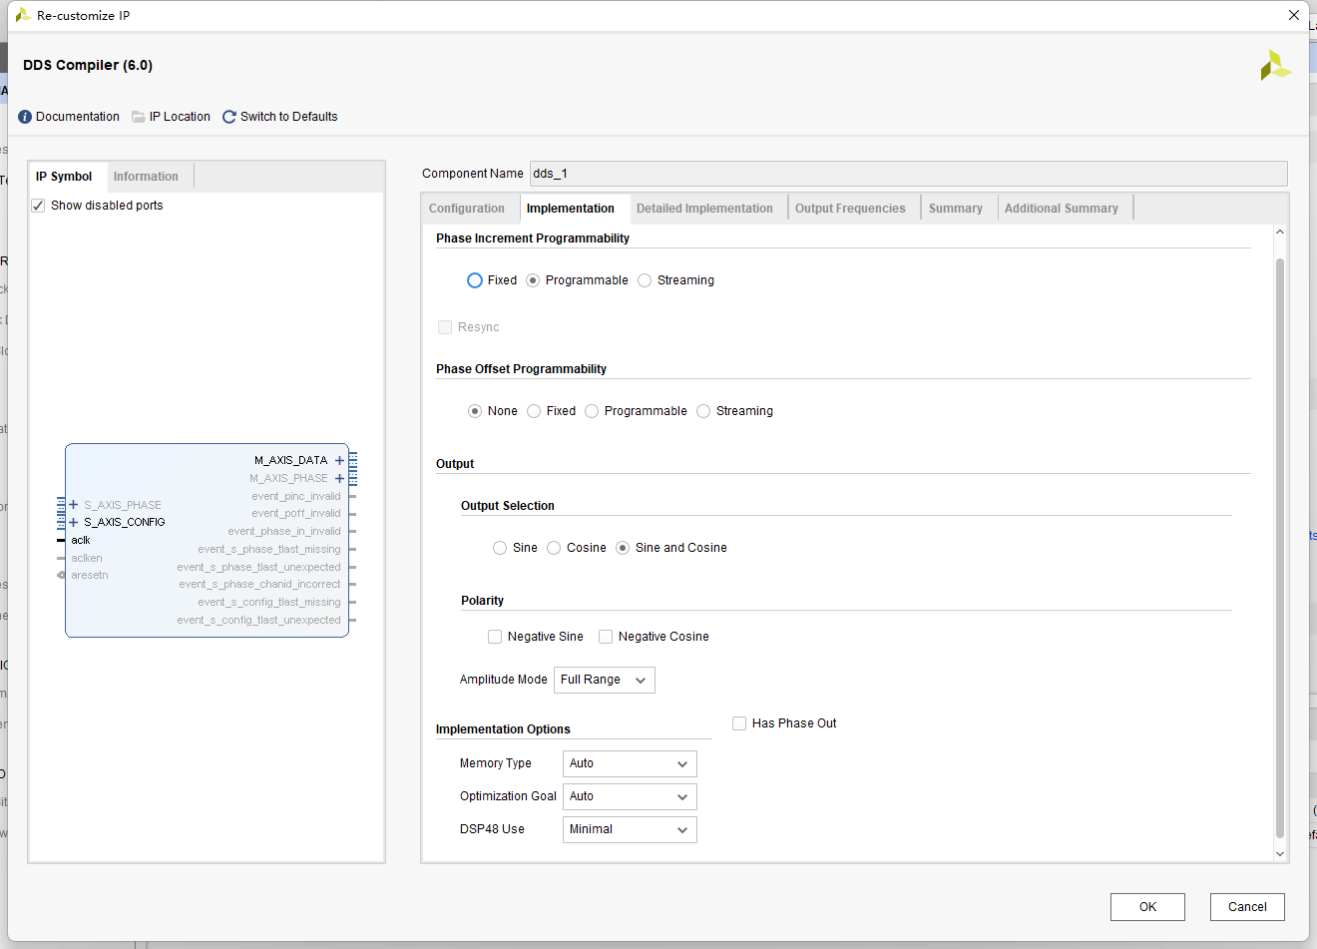Expand the M_AXIS_PHASE port plus icon
This screenshot has width=1317, height=949.
point(339,478)
